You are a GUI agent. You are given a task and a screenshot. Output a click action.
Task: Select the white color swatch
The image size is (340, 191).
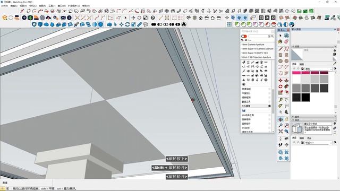pyautogui.click(x=296, y=79)
